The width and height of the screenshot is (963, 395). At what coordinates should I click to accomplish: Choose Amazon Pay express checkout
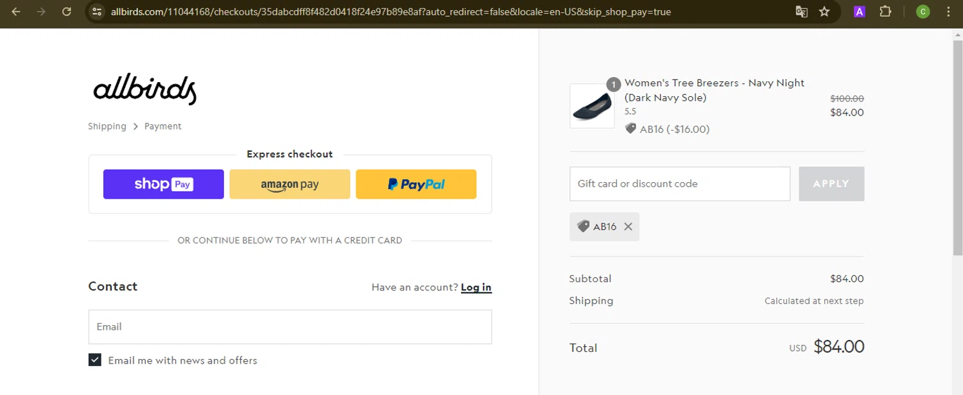[290, 184]
